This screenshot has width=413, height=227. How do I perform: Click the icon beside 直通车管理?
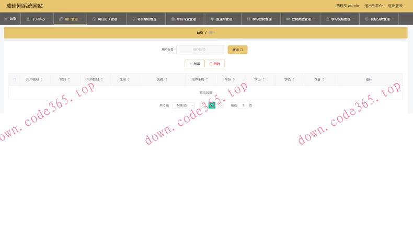(x=212, y=19)
